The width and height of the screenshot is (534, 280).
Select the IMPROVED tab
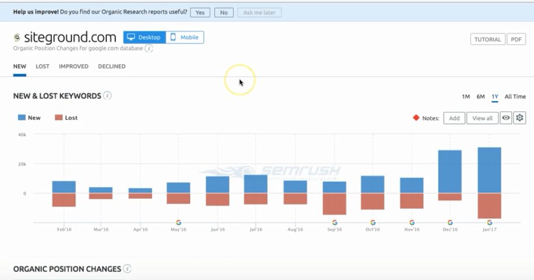pyautogui.click(x=74, y=66)
